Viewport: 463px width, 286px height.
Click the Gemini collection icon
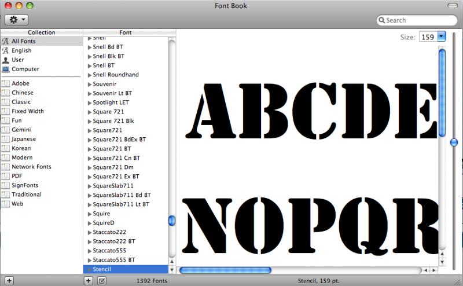(6, 130)
